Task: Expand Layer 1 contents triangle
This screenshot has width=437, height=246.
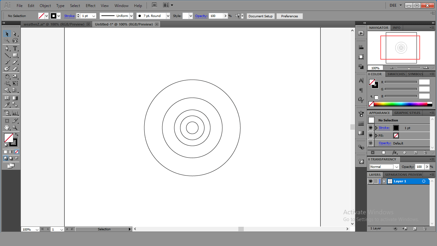Action: point(384,181)
